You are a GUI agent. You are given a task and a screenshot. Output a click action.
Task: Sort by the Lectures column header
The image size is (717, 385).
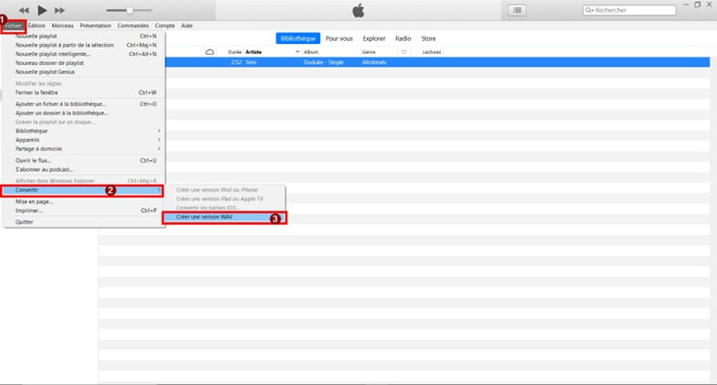432,52
